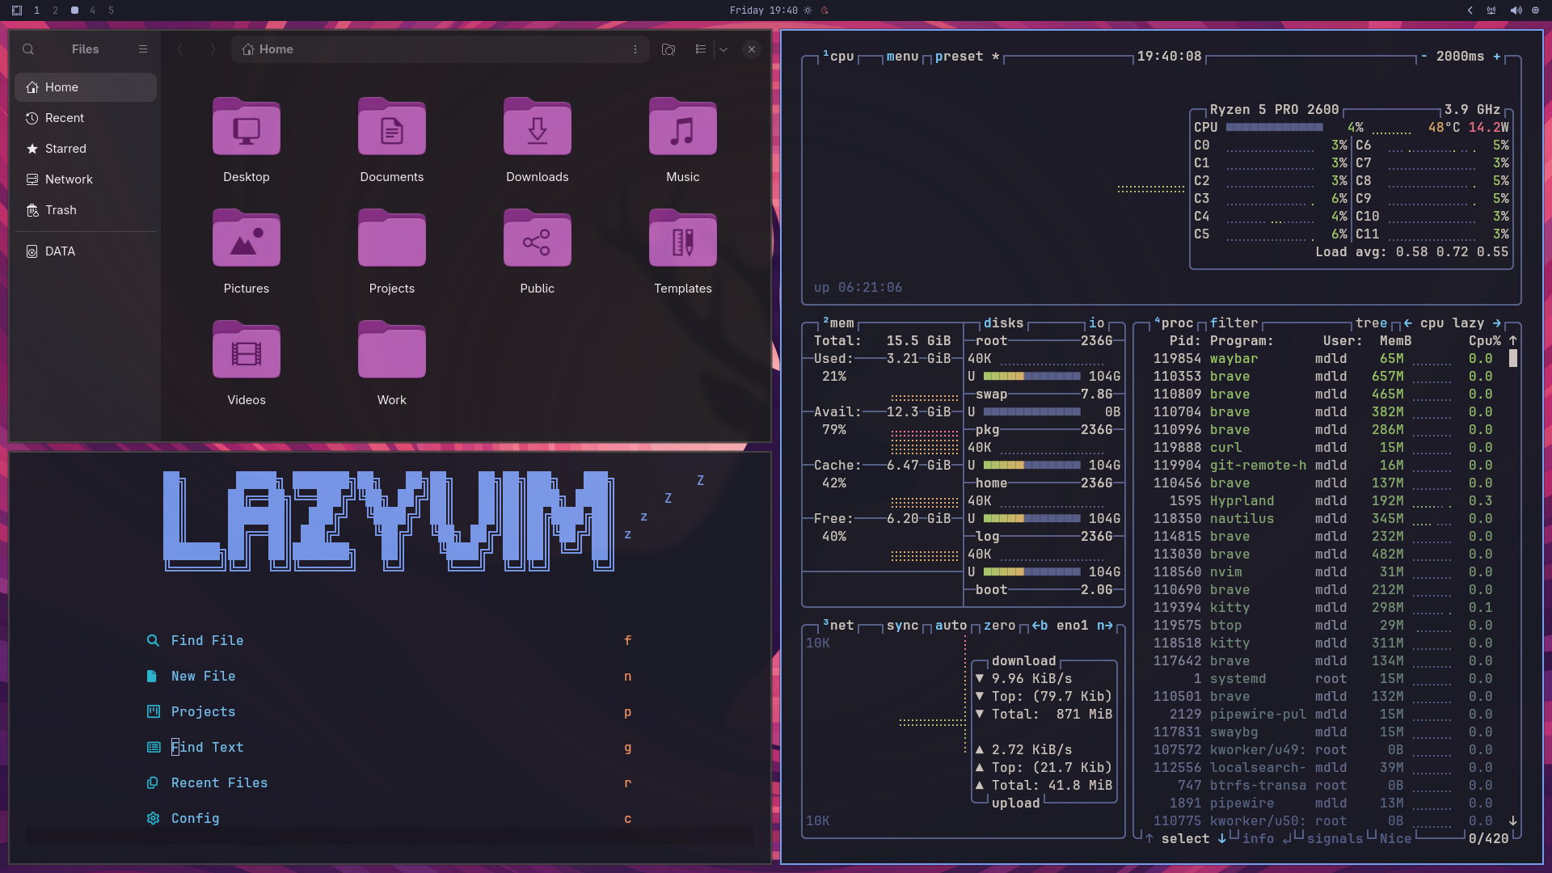
Task: Toggle tree view in btop proc
Action: click(1371, 323)
